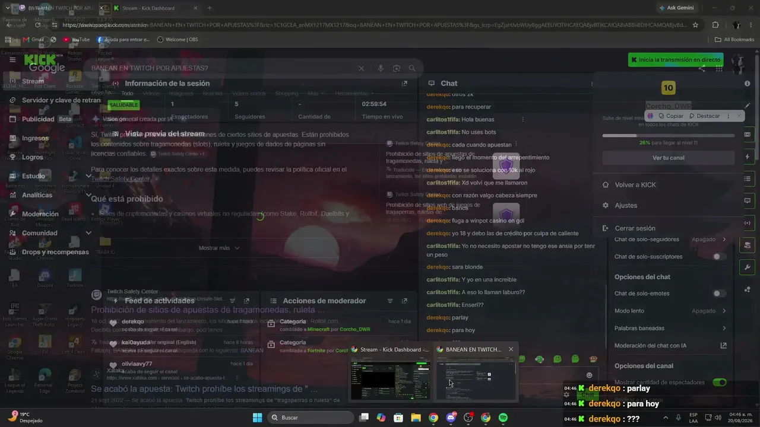Pop out the Feed de actividades panel
The image size is (760, 427).
coord(247,301)
